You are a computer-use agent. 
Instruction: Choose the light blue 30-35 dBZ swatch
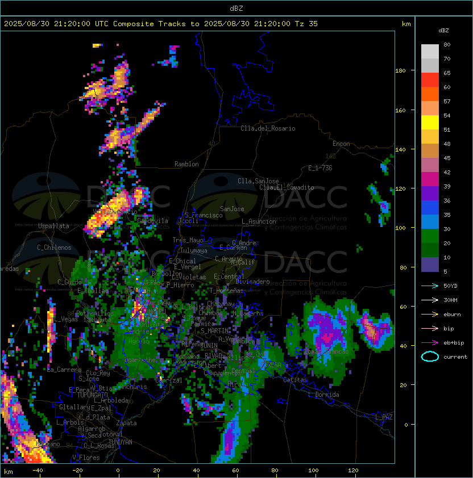[430, 222]
